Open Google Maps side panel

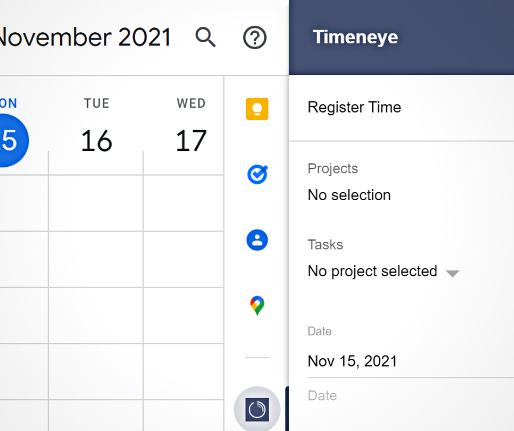pyautogui.click(x=258, y=306)
